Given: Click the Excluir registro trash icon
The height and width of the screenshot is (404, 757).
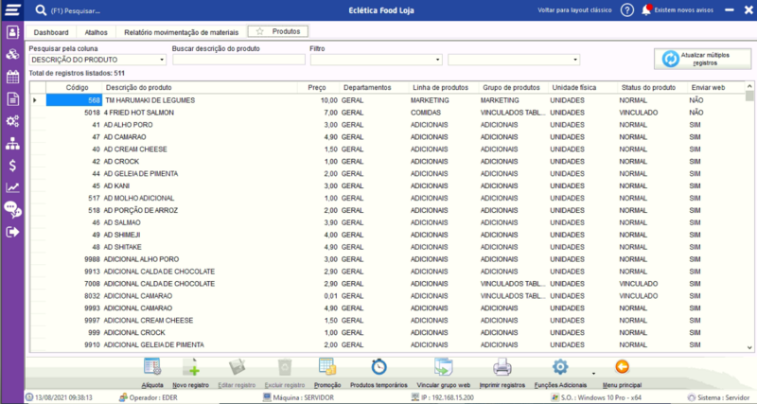Looking at the screenshot, I should click(x=285, y=368).
